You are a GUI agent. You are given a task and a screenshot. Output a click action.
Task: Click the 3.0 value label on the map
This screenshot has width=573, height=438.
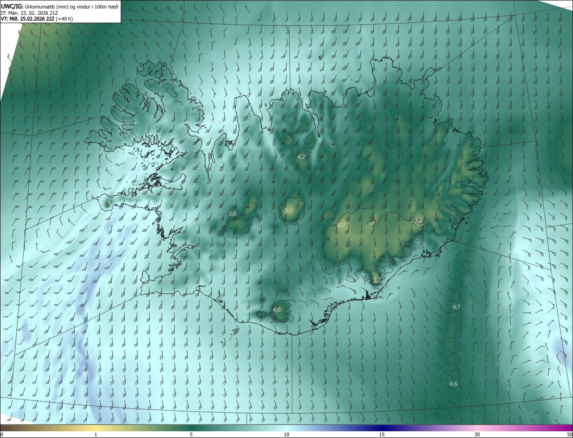(x=289, y=210)
